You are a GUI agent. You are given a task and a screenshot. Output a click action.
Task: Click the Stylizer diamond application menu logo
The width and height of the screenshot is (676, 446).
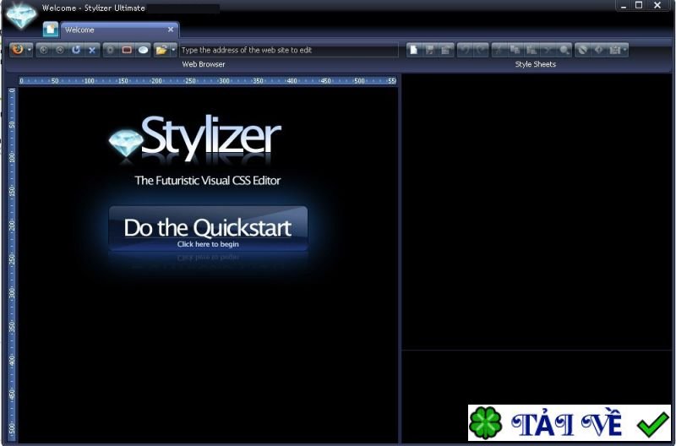(20, 15)
